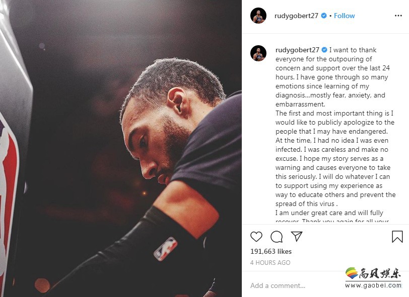Open the three-dot more options menu
Screen dimensions: 409x297
tap(398, 16)
